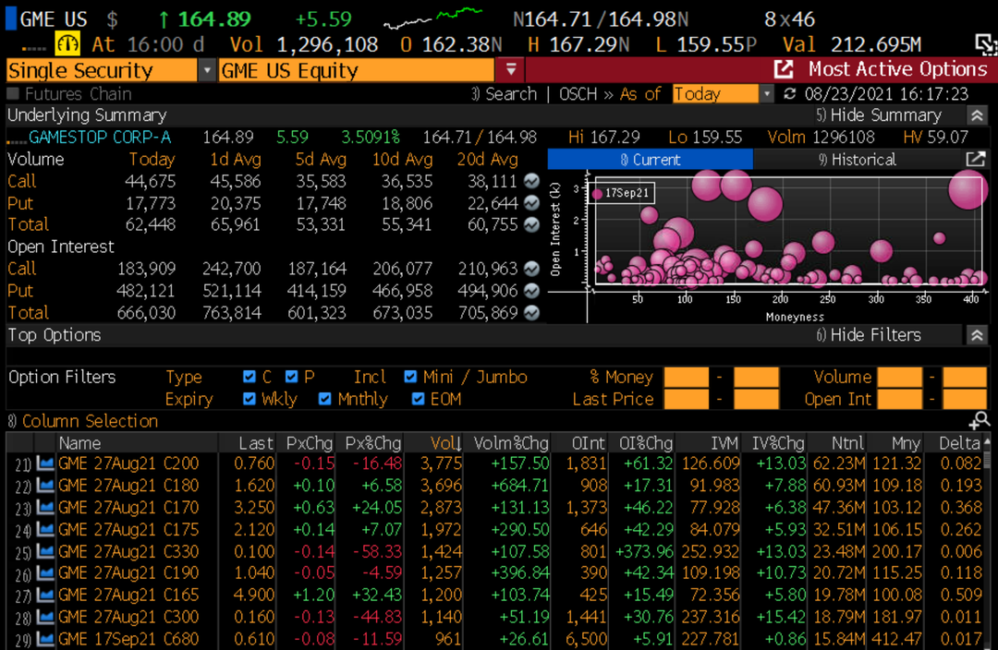Toggle the EOM expiry checkbox
This screenshot has height=650, width=998.
click(418, 399)
